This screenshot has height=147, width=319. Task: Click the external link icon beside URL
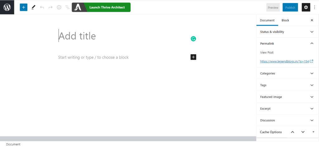tap(311, 61)
